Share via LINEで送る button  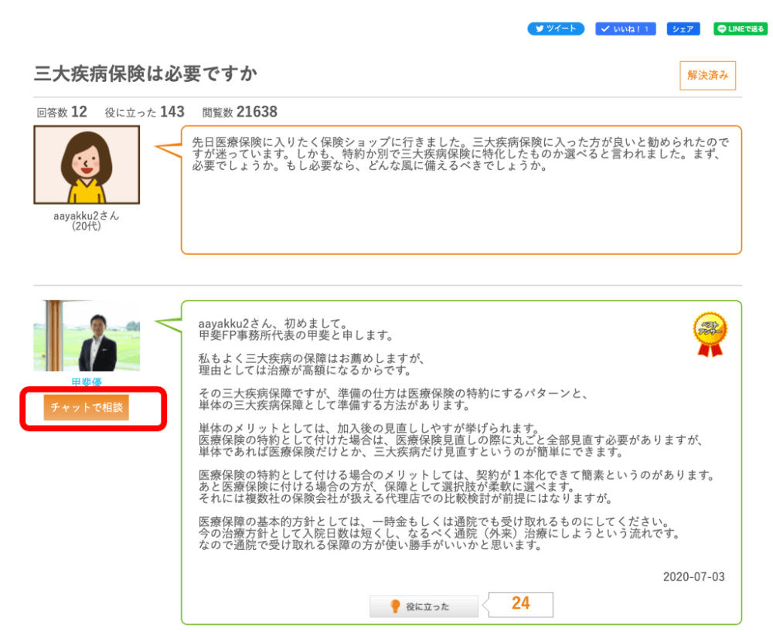point(741,29)
